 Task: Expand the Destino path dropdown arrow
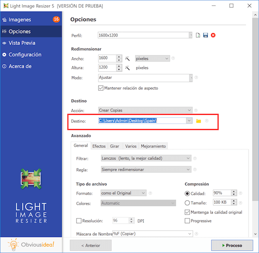pos(189,120)
